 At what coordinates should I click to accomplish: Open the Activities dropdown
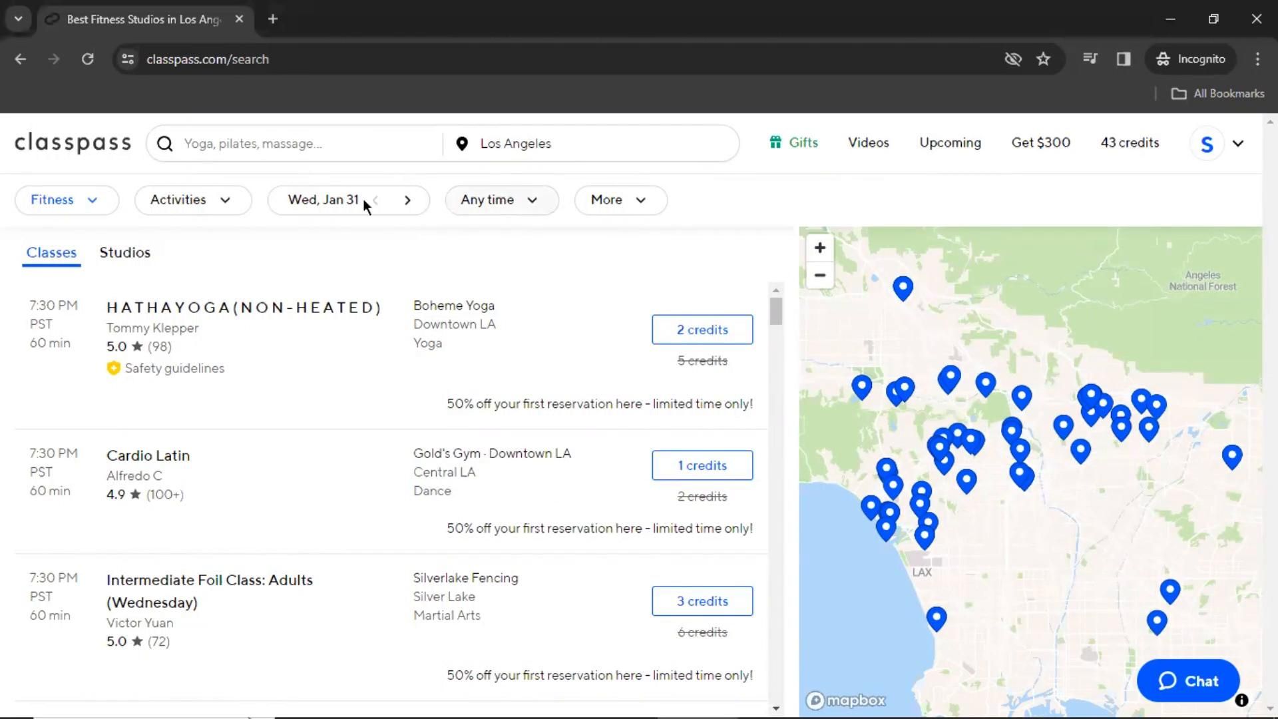[192, 200]
